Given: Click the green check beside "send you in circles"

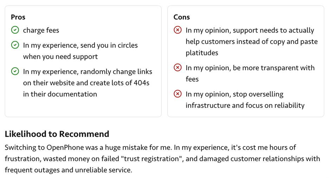Looking at the screenshot, I should (15, 45).
